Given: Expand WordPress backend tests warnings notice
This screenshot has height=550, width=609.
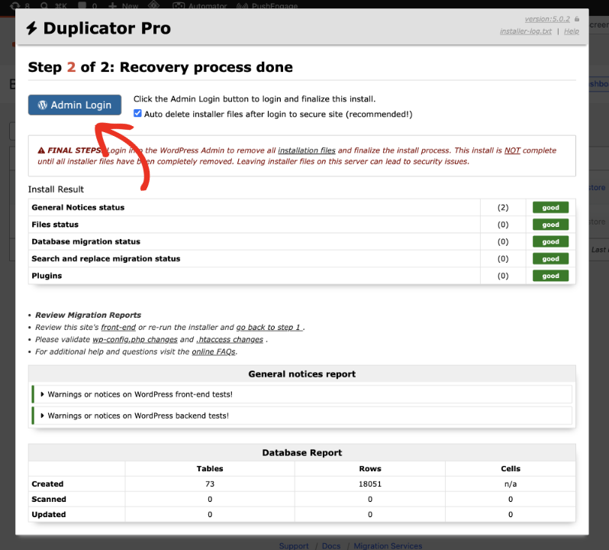Looking at the screenshot, I should (301, 416).
